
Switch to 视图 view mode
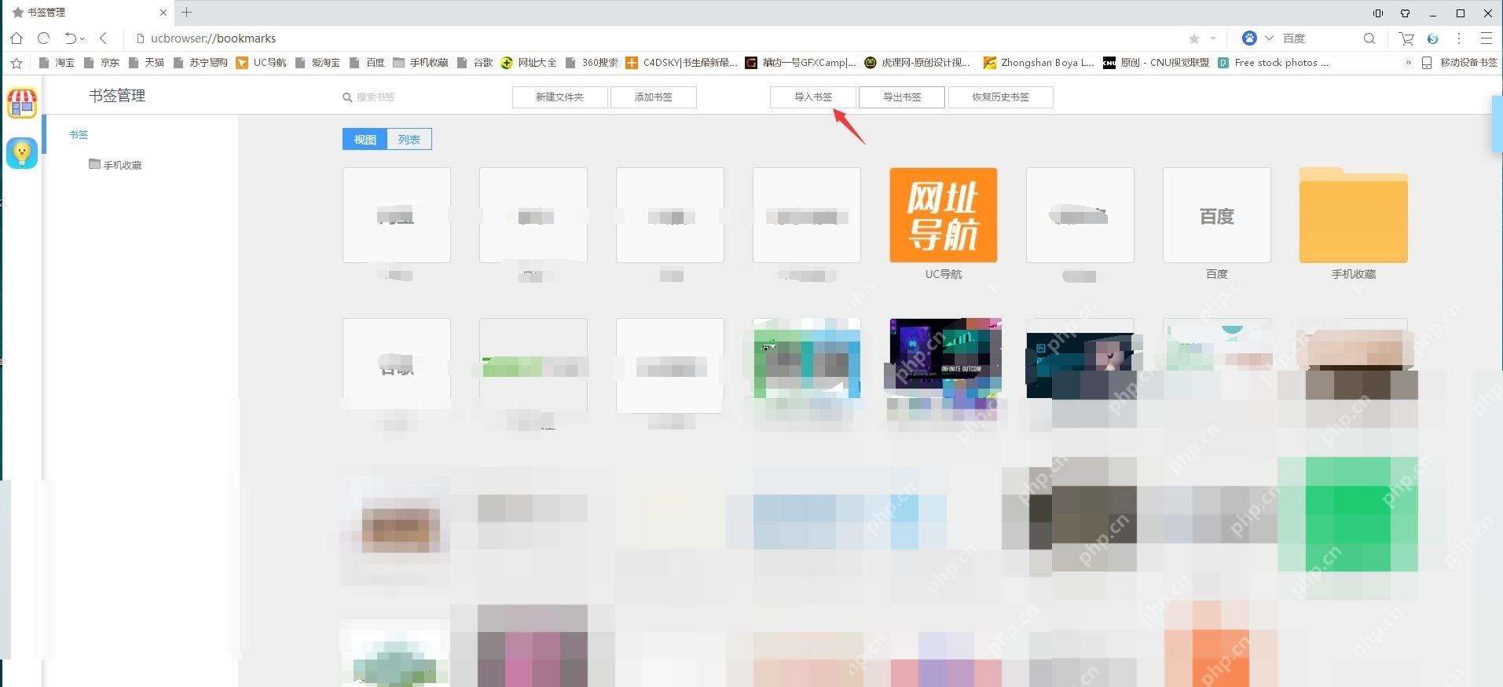[365, 139]
